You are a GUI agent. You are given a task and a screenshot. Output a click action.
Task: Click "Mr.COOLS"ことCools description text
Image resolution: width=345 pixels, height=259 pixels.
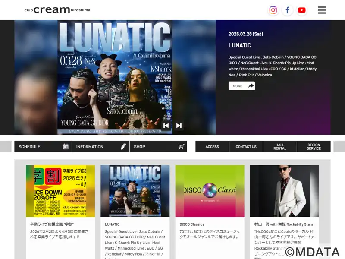284,243
